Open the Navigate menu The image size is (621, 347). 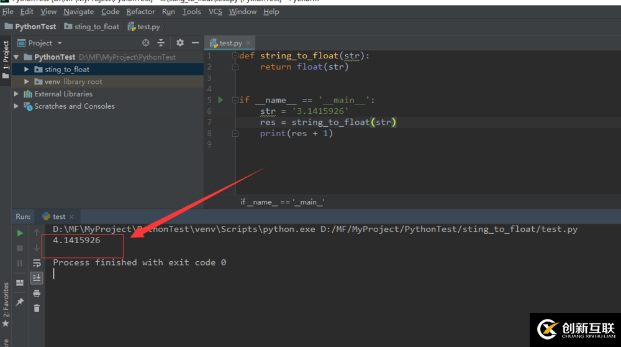pos(78,12)
